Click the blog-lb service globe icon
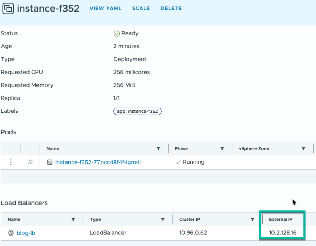This screenshot has height=246, width=316. (x=11, y=233)
